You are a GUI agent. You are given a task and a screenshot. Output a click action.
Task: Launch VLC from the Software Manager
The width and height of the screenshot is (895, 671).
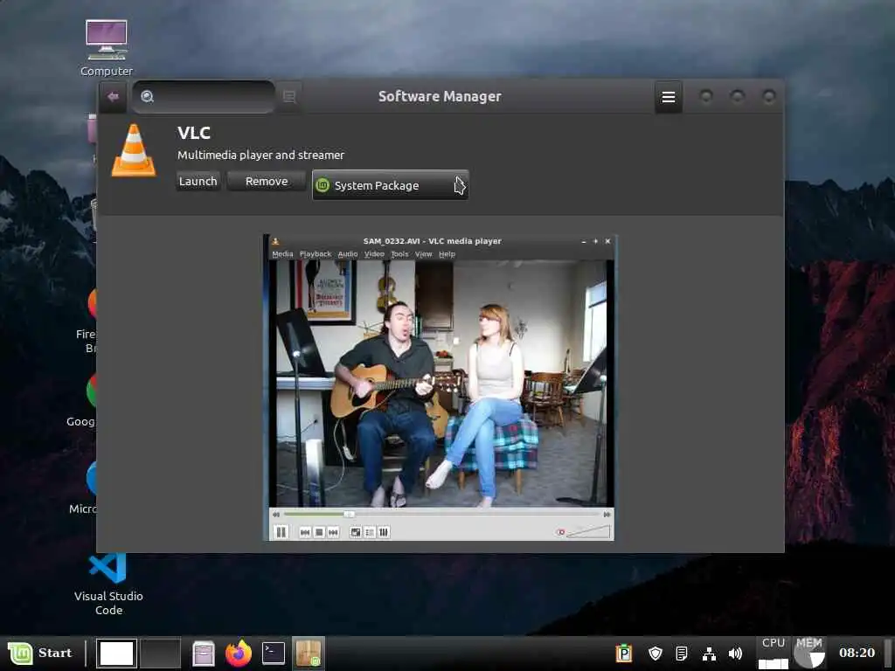tap(198, 182)
